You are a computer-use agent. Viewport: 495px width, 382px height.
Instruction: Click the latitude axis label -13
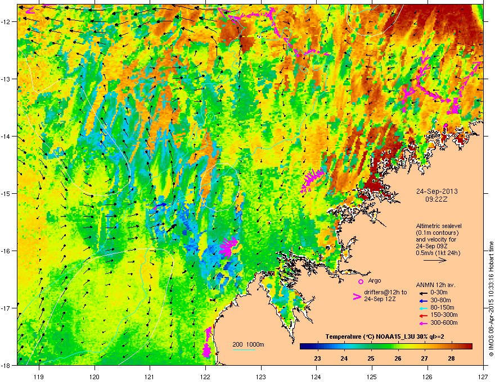tap(6, 79)
